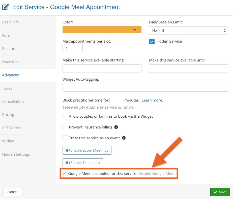
Task: Check Treat this service as an event
Action: 65,138
